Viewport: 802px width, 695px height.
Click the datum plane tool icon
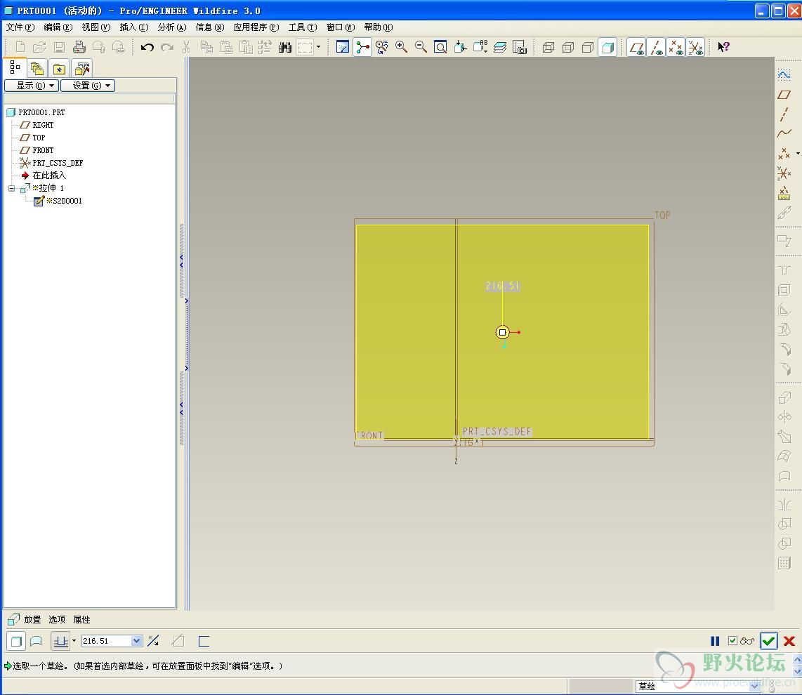point(784,95)
